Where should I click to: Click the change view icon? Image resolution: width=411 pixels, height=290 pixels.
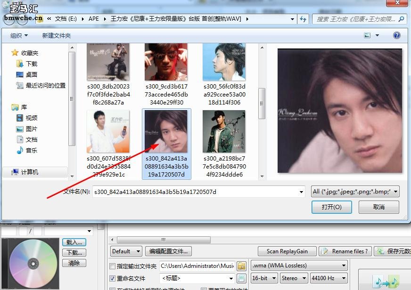[367, 35]
